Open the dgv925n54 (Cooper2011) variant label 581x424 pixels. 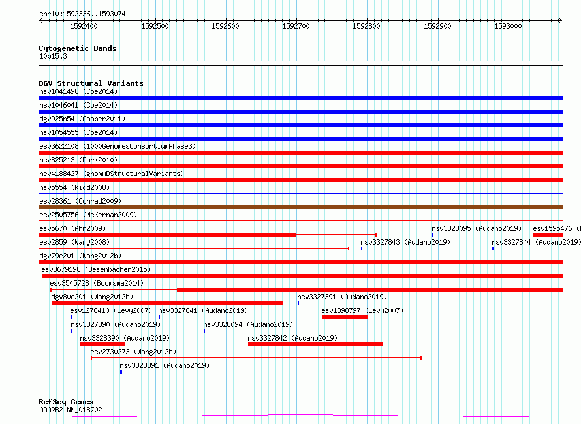[x=82, y=119]
